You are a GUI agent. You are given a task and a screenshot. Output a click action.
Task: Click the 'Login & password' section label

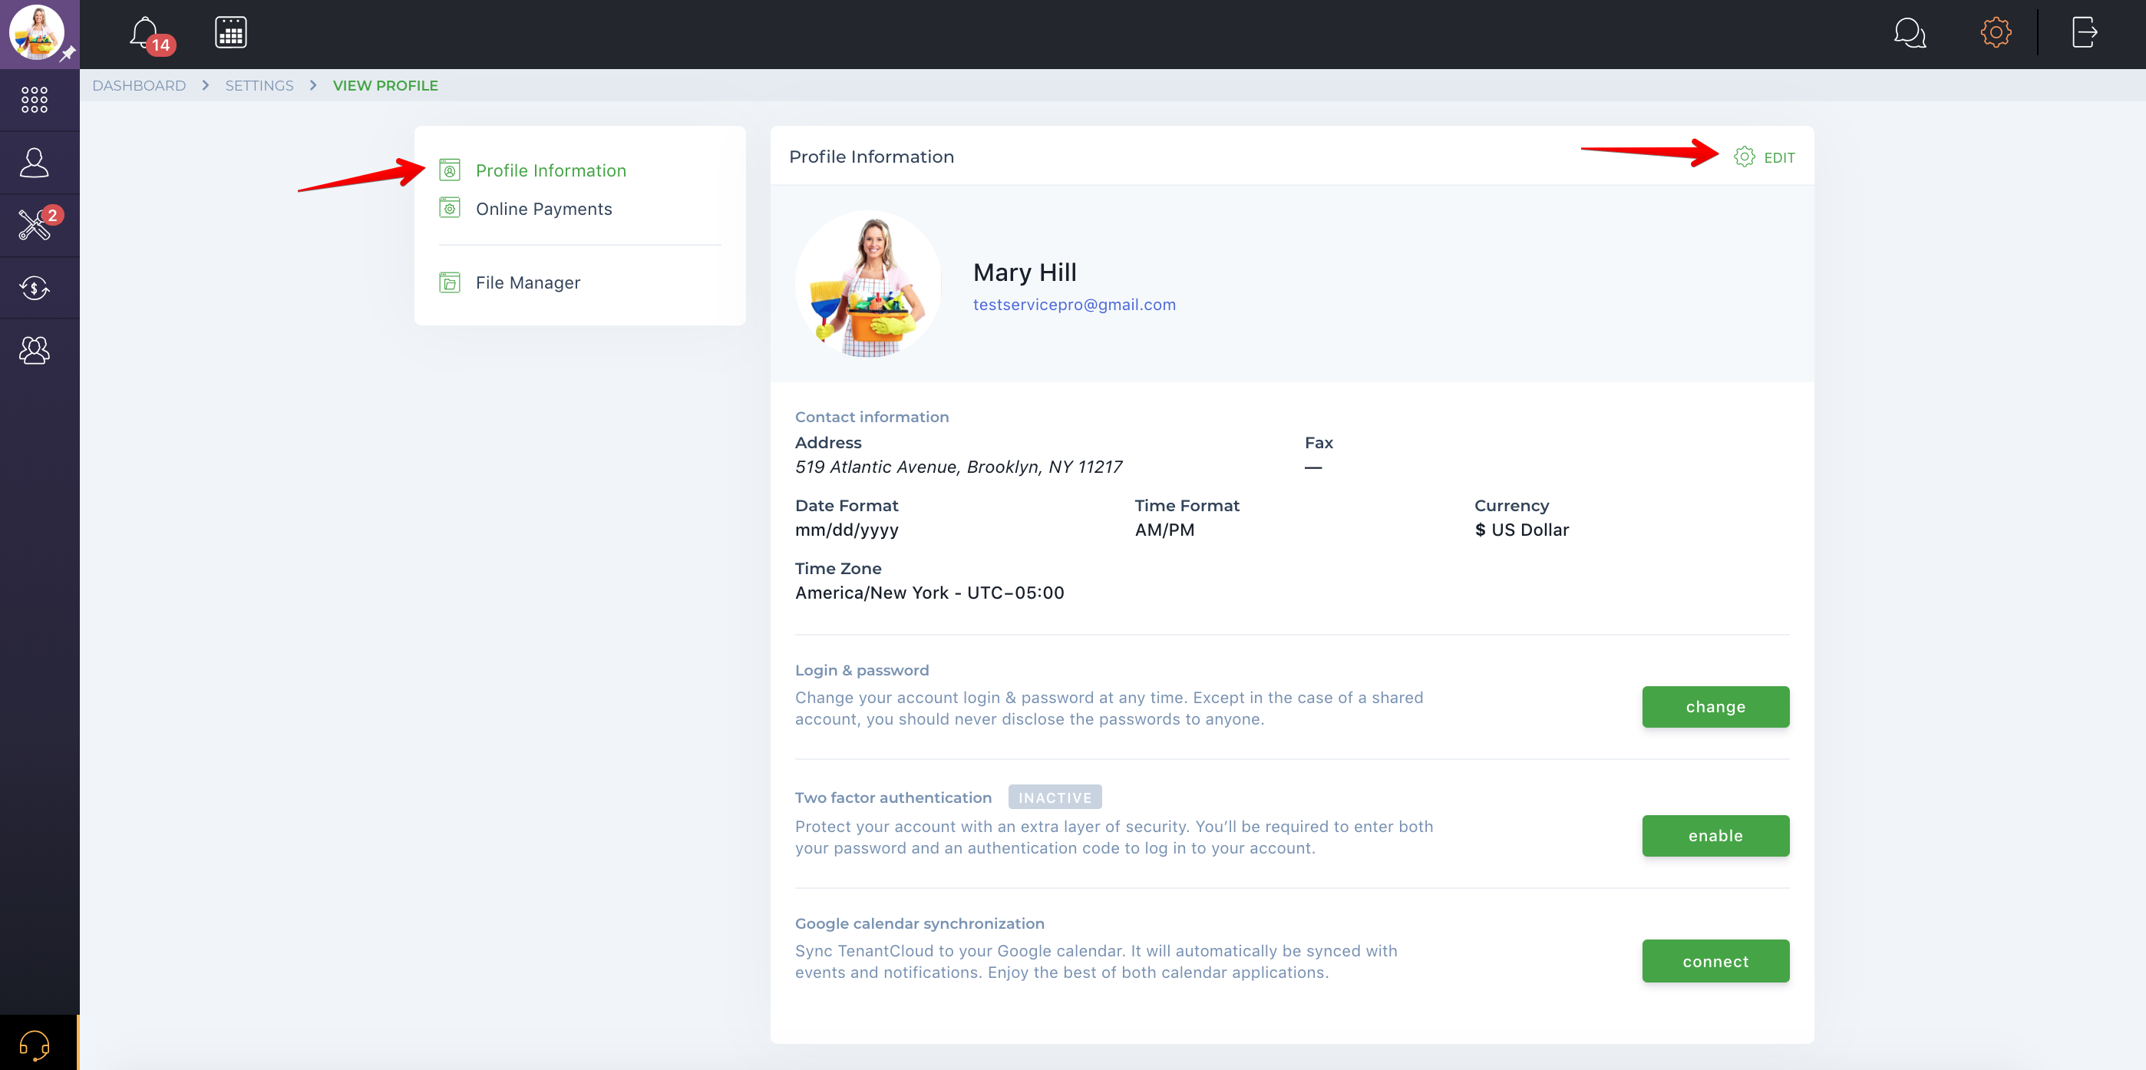(x=861, y=670)
